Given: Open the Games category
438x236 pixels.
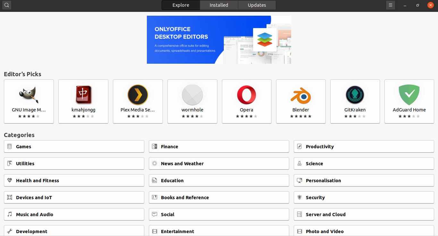Looking at the screenshot, I should click(x=74, y=147).
